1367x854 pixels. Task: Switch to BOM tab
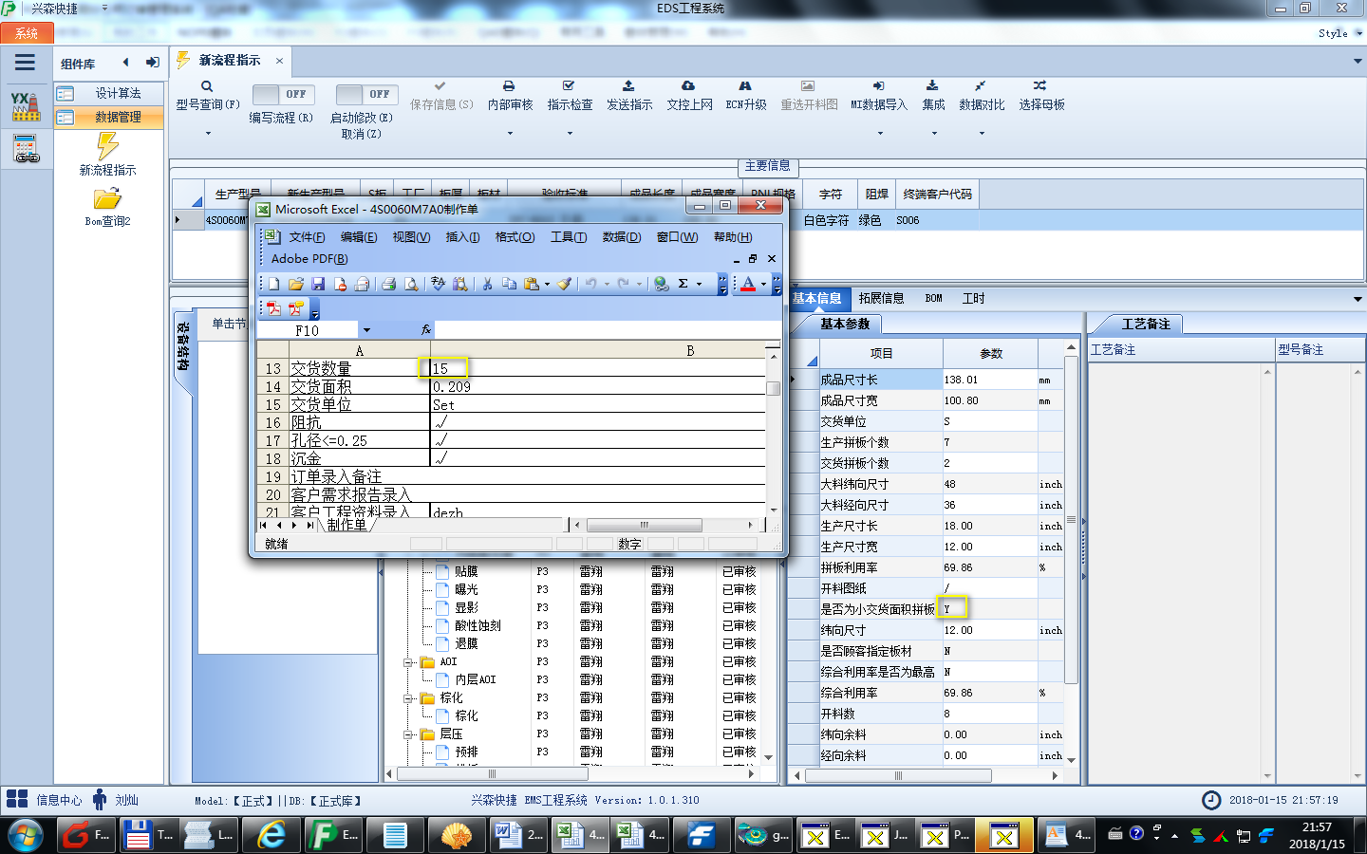tap(934, 298)
